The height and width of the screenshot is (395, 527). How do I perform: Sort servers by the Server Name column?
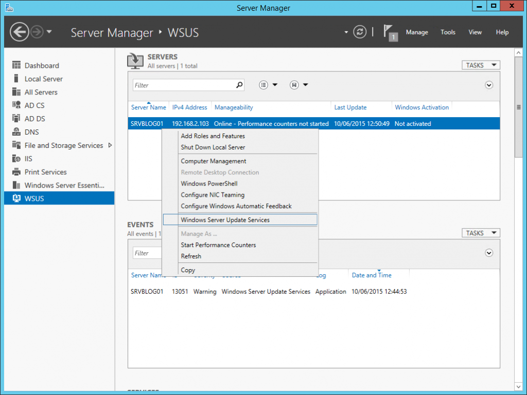pos(148,107)
